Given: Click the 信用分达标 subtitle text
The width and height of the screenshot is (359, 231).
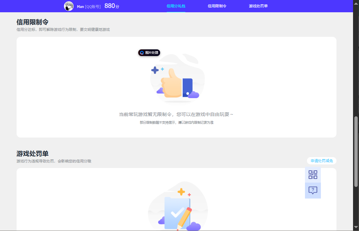Looking at the screenshot, I should (63, 29).
